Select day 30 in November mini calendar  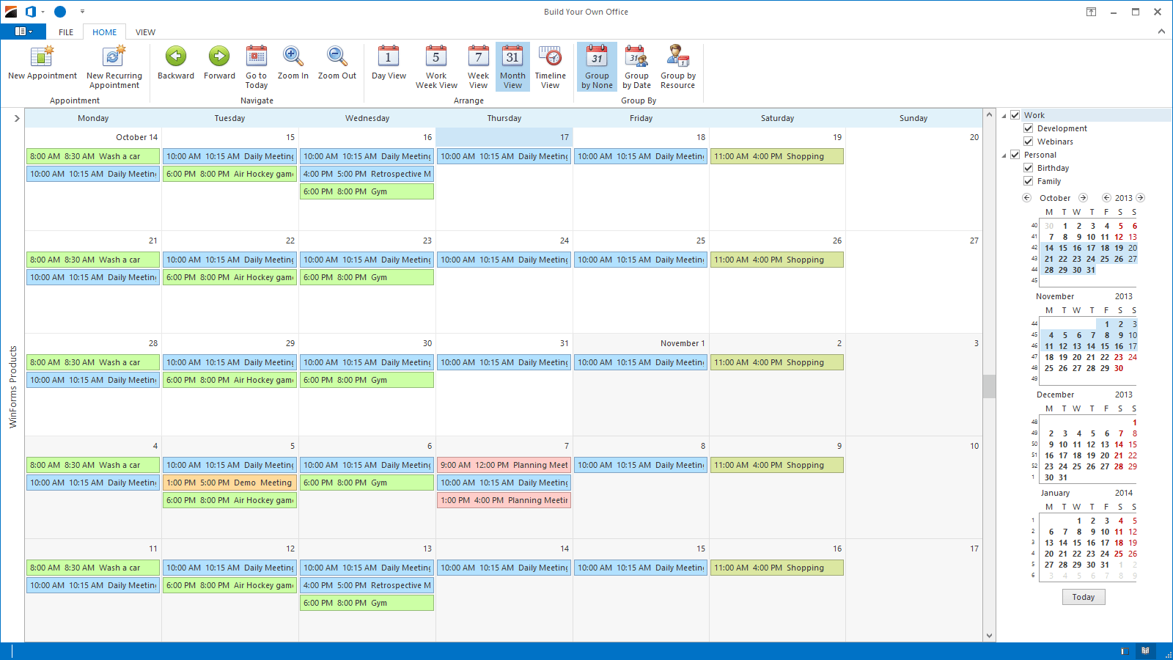pyautogui.click(x=1119, y=368)
